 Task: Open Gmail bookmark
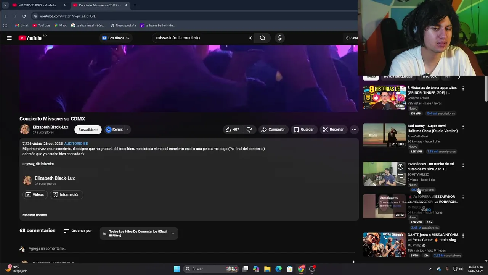point(22,25)
